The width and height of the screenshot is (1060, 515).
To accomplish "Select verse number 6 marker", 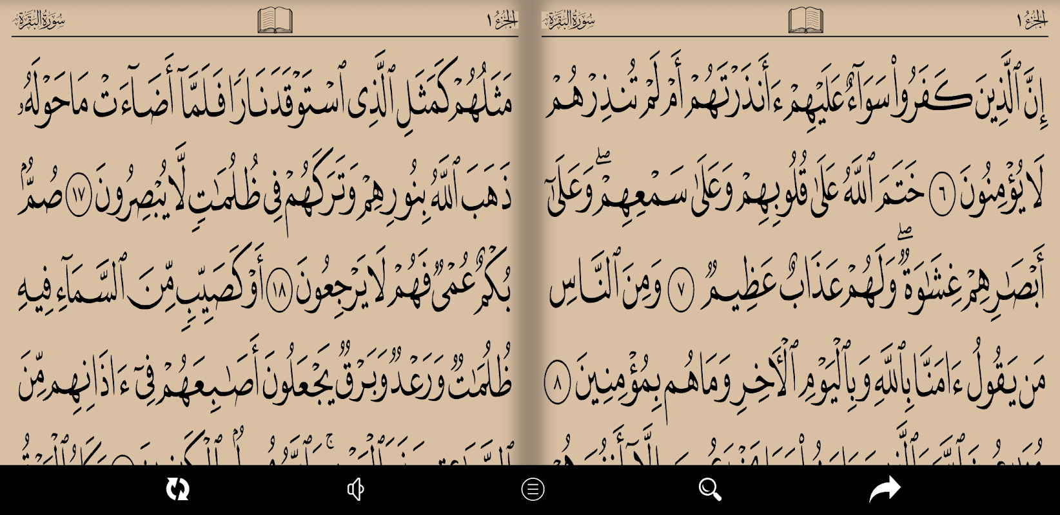I will (x=942, y=194).
